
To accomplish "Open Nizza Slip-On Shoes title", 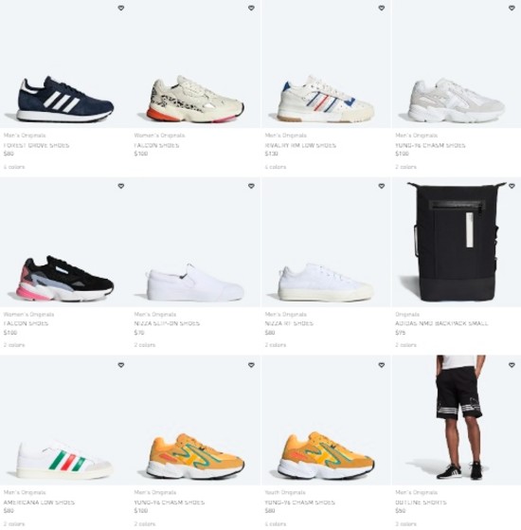I will pyautogui.click(x=167, y=323).
